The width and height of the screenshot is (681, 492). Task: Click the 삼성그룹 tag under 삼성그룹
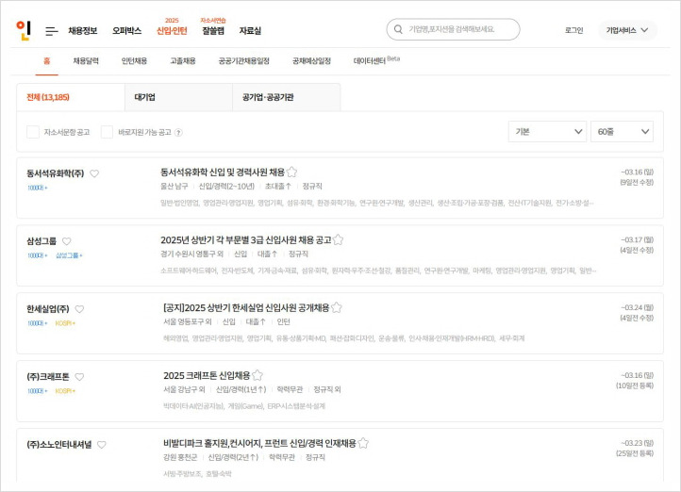point(69,255)
